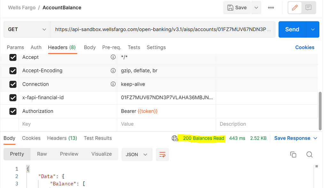Screen dimensions: 327x188
Task: Disable the Authorization header checkbox
Action: [x=13, y=111]
